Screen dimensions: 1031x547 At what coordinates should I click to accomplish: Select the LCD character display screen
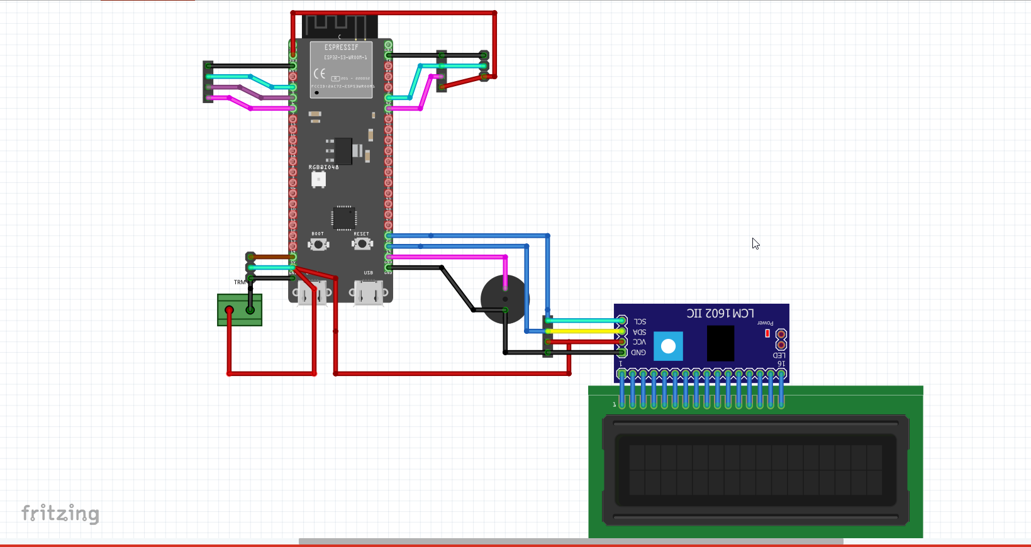(x=755, y=470)
